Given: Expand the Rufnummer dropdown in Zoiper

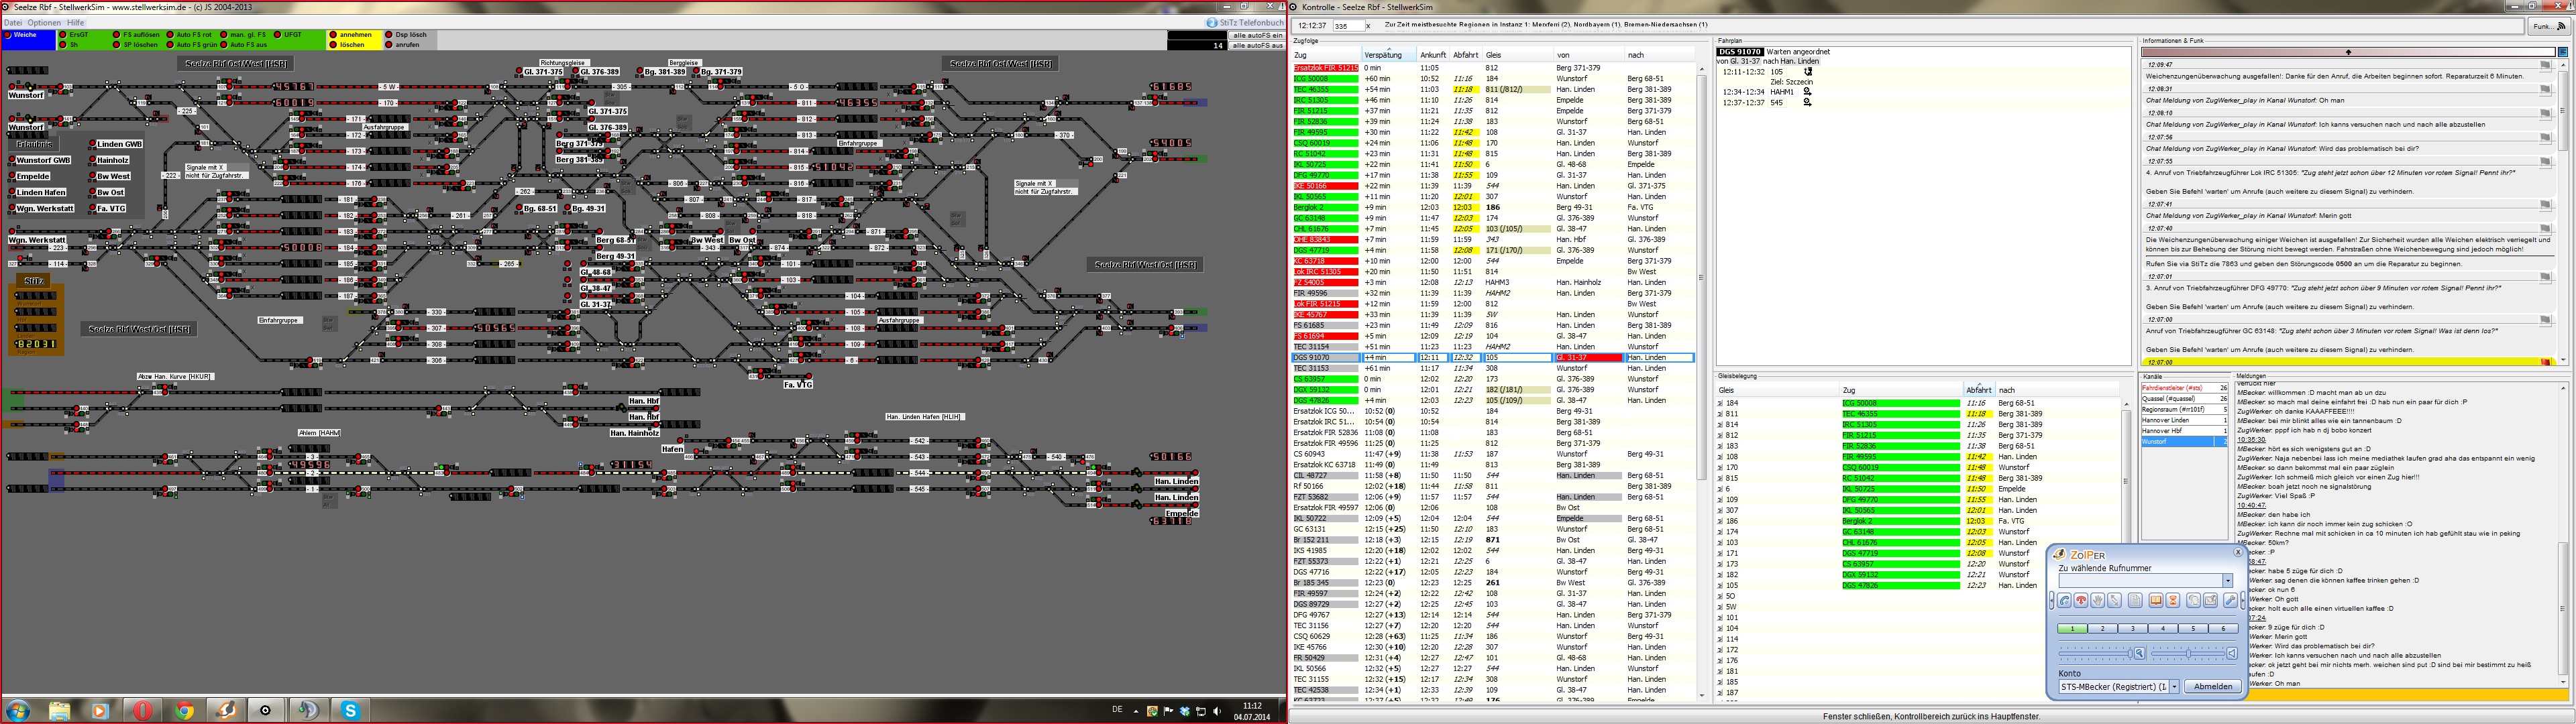Looking at the screenshot, I should (x=2228, y=581).
